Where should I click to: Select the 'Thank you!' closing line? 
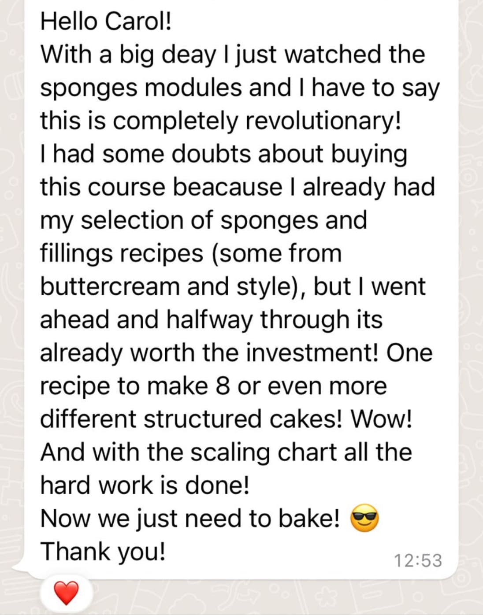click(103, 551)
